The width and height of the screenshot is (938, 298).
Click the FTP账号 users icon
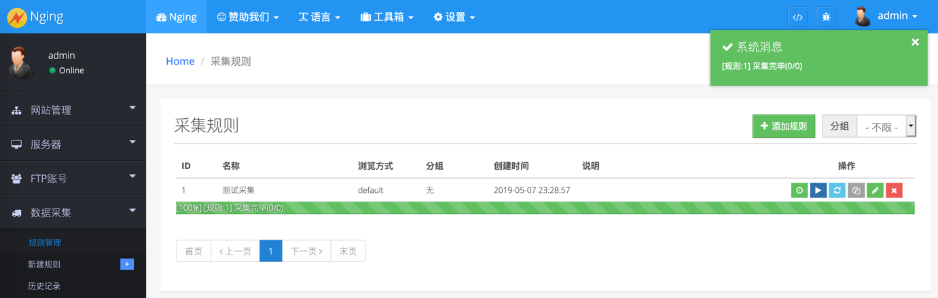16,179
